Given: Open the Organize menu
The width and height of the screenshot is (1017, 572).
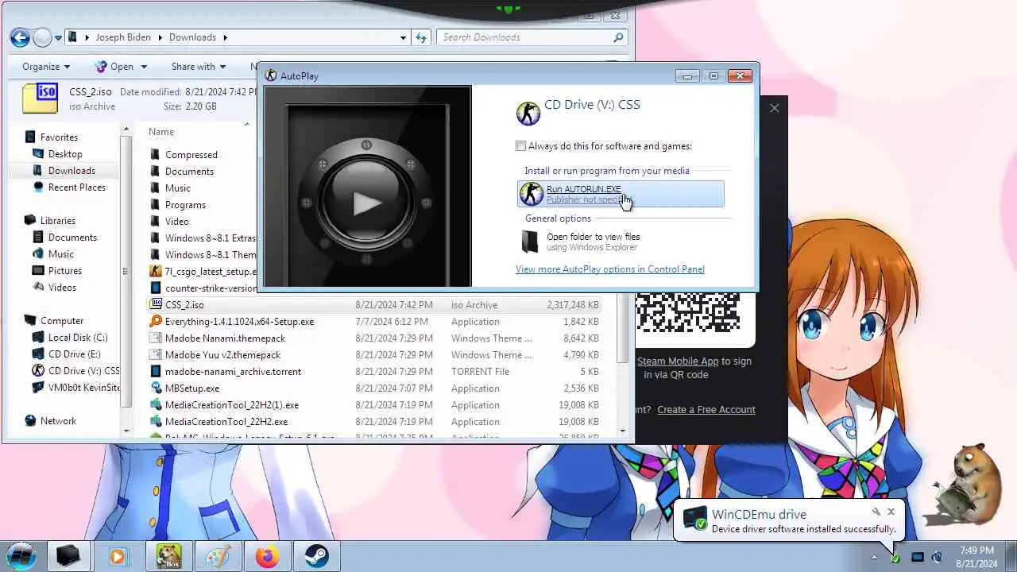Looking at the screenshot, I should coord(46,67).
